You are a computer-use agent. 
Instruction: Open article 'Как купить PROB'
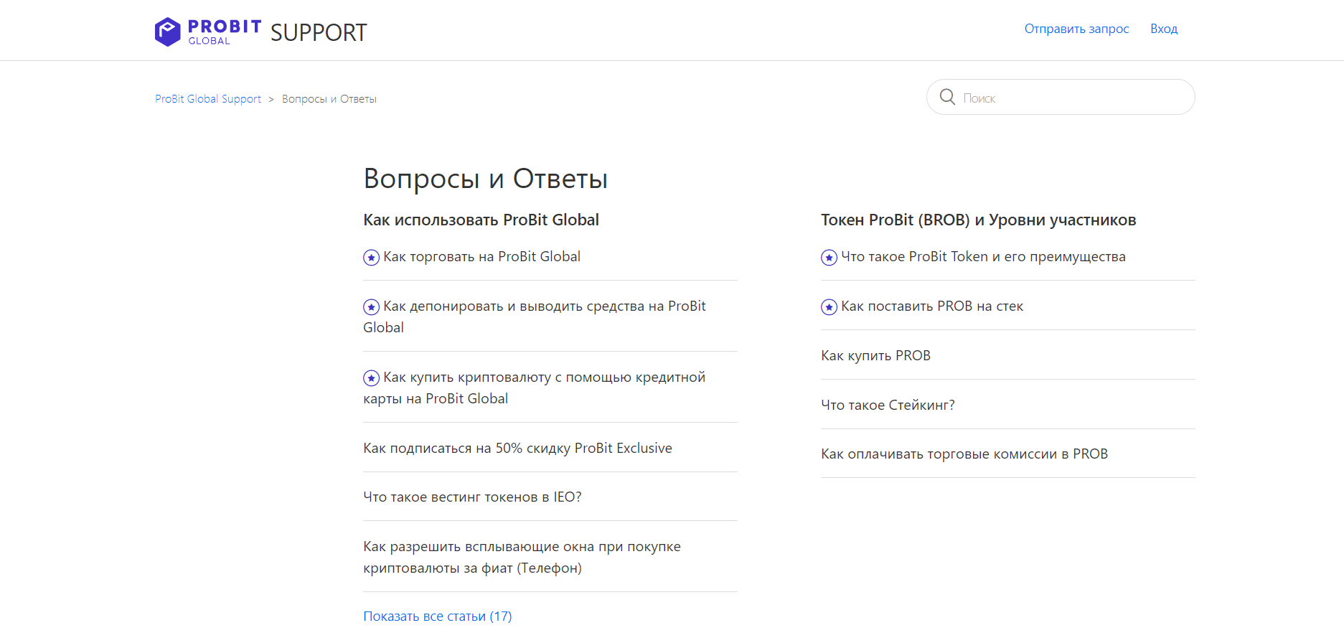(875, 355)
